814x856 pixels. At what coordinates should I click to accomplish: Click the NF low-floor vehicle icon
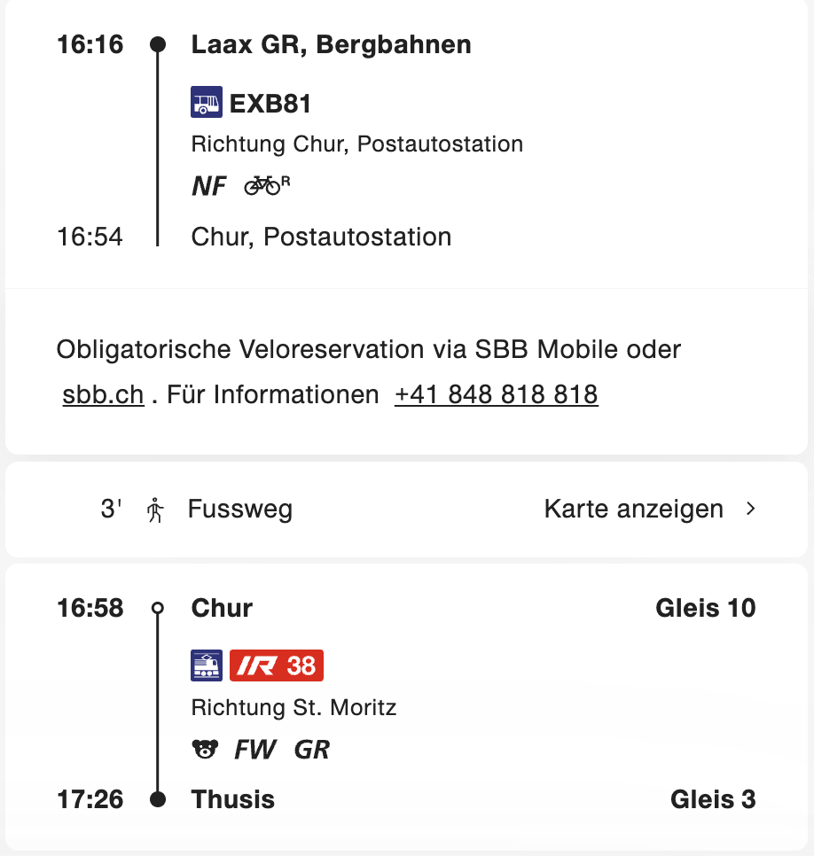tap(209, 186)
